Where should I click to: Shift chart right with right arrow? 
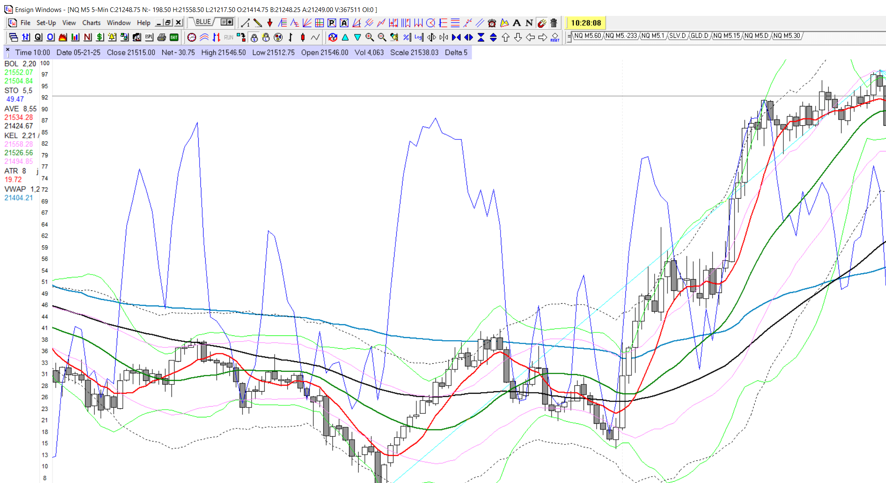pos(543,37)
